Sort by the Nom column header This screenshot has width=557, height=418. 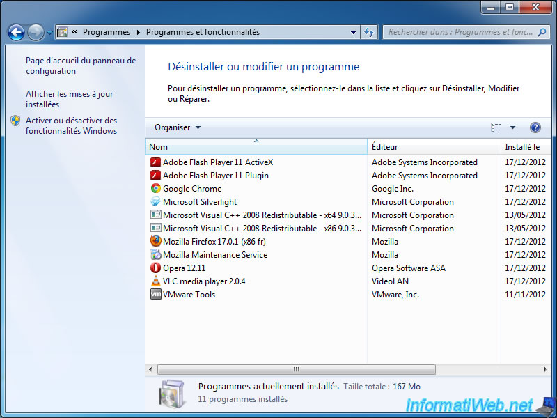256,147
